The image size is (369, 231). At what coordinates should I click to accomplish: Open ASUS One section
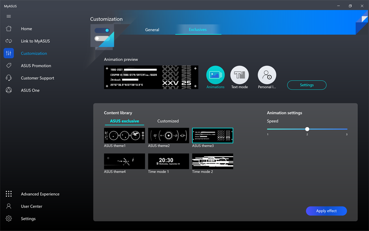[x=30, y=90]
